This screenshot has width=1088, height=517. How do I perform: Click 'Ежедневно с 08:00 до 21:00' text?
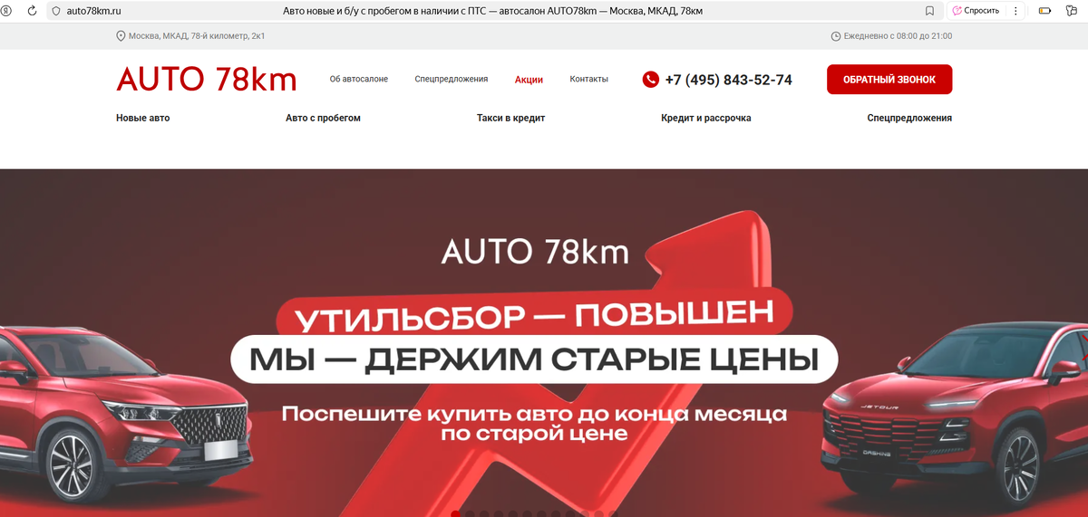click(898, 36)
